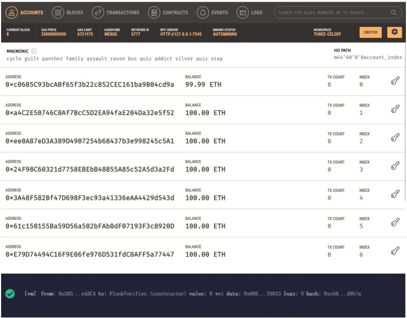This screenshot has width=407, height=318.
Task: Open Ganache settings gear
Action: pyautogui.click(x=394, y=32)
